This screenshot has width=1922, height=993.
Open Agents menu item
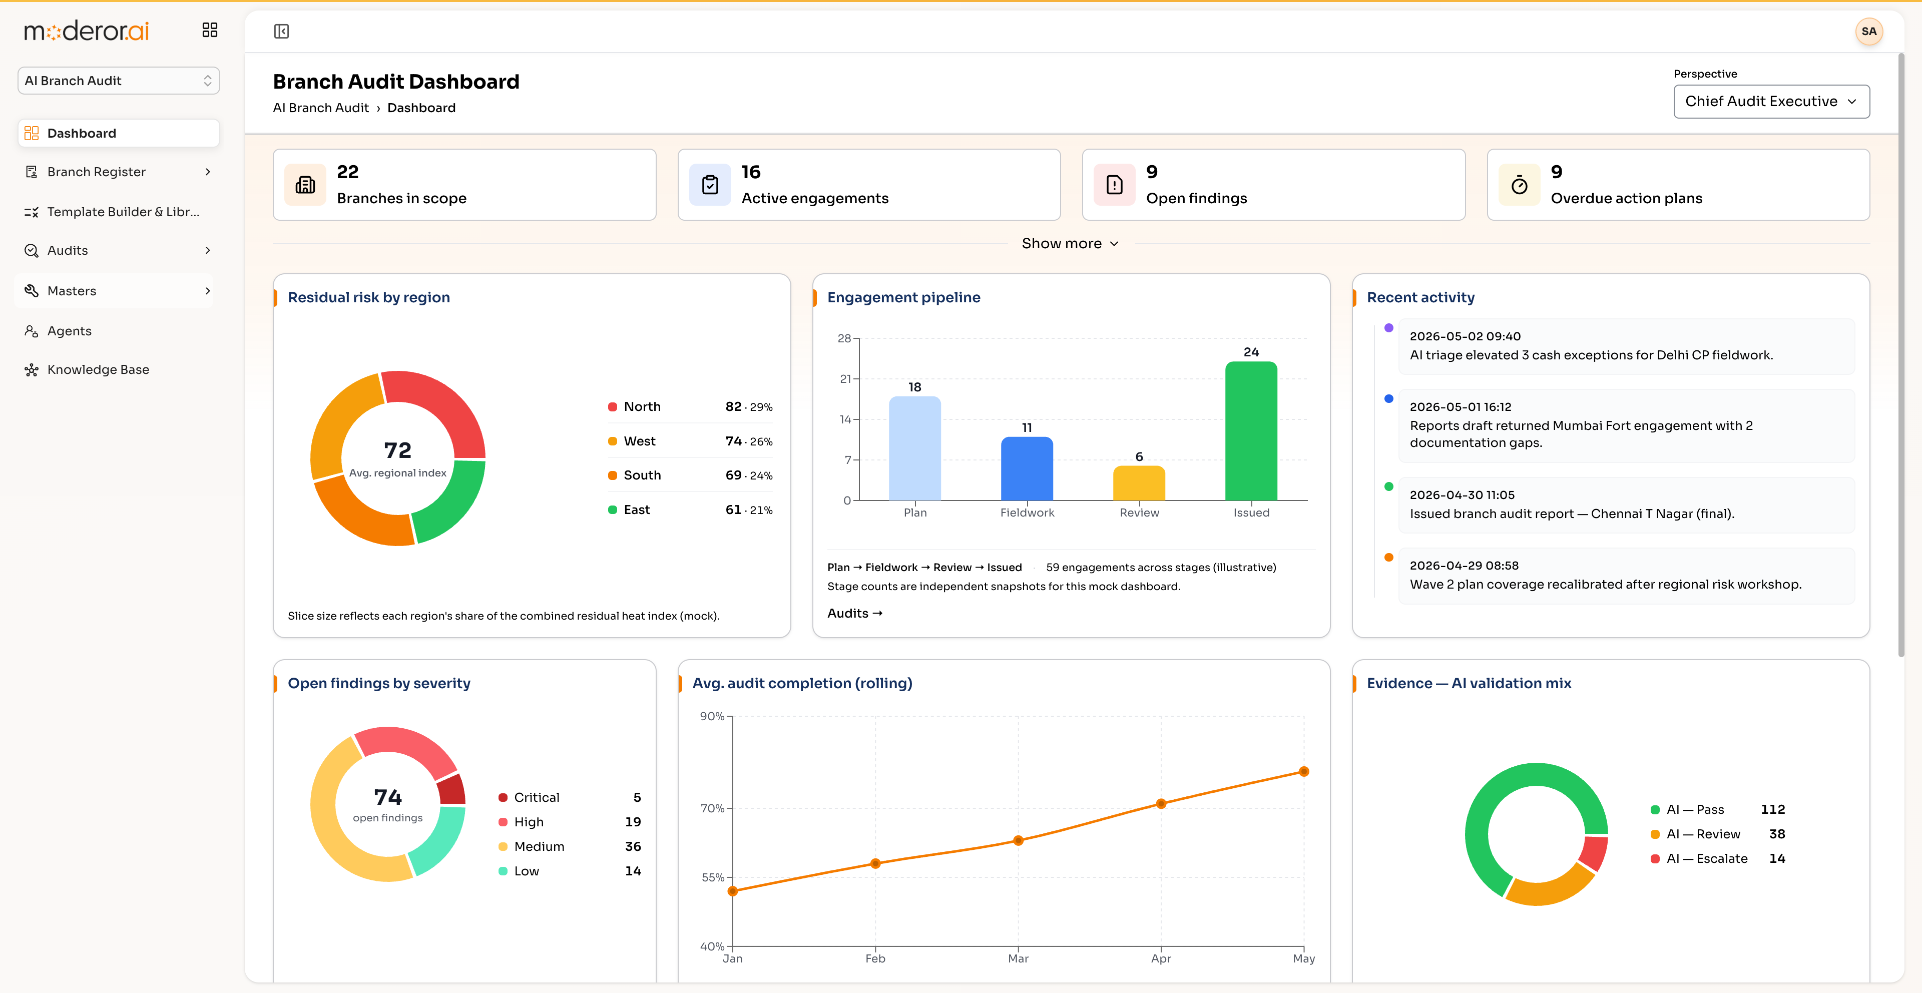(x=119, y=330)
